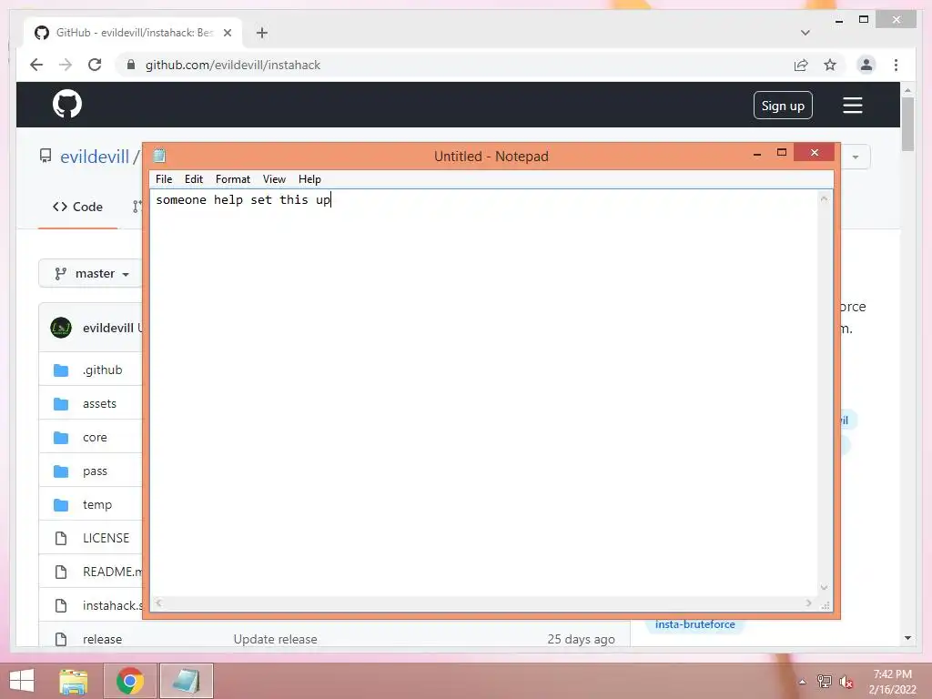
Task: Open the evildevill user link in breadcrumb
Action: coord(95,157)
